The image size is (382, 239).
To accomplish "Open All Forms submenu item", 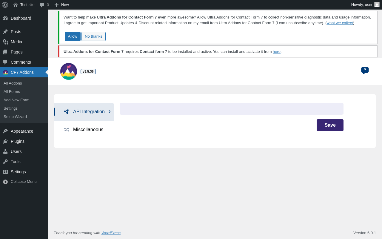I will pos(12,92).
